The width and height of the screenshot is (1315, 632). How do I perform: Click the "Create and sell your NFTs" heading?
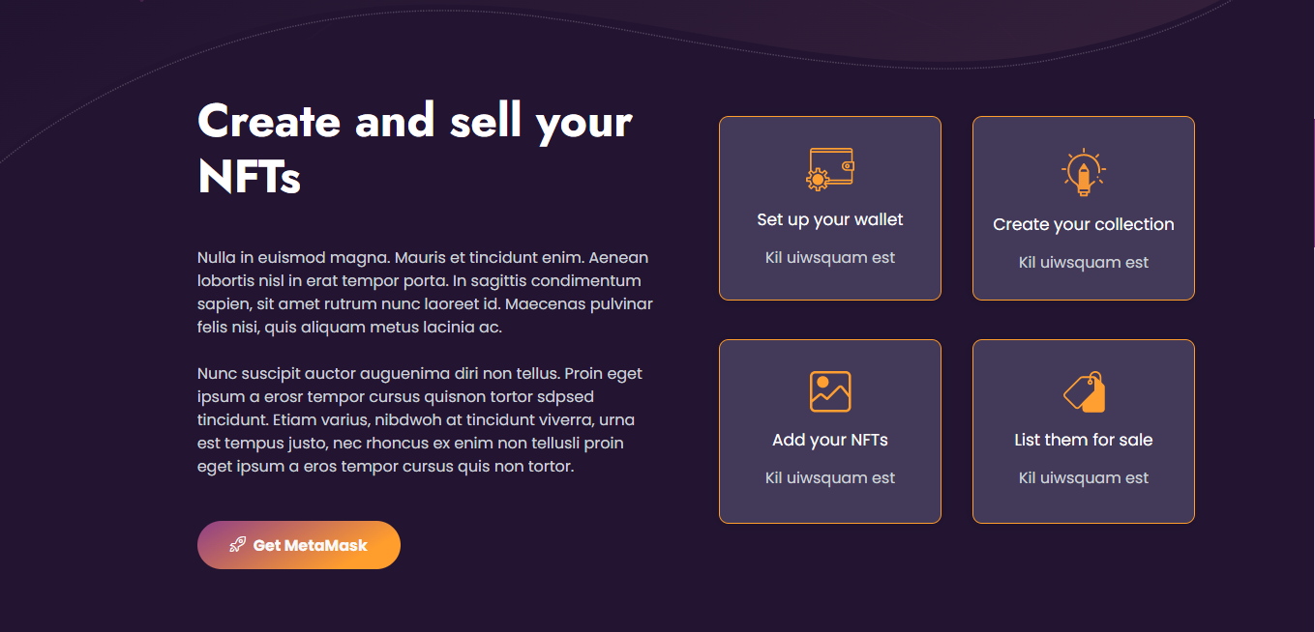pos(414,148)
